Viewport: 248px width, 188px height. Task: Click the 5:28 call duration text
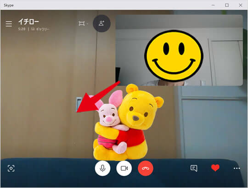[x=22, y=29]
